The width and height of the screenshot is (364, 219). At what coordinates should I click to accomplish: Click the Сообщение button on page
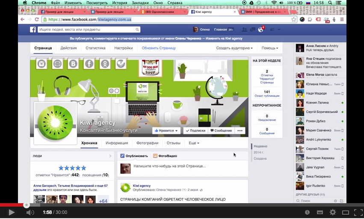tap(221, 130)
